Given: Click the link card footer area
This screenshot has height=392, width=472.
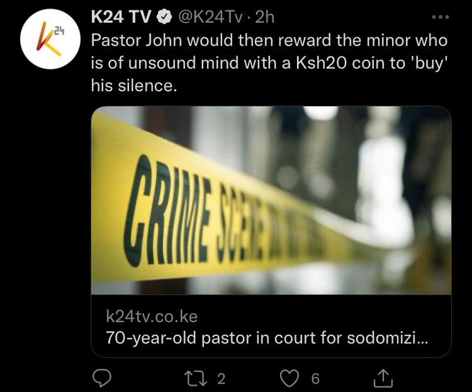Looking at the screenshot, I should 271,326.
